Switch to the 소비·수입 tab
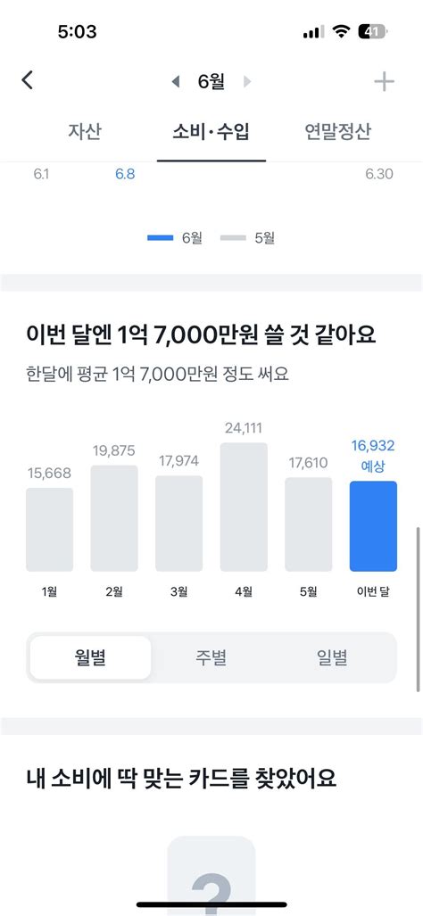Screen dimensions: 423x916 coord(211,132)
